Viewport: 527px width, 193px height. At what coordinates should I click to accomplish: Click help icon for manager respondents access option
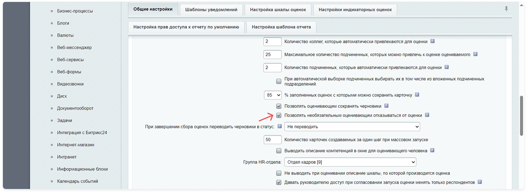(479, 182)
